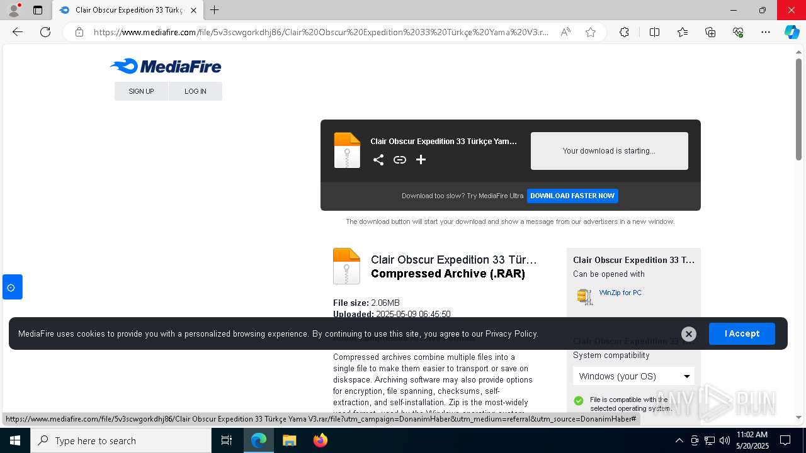Click DOWNLOAD FASTER NOW button

pyautogui.click(x=572, y=196)
